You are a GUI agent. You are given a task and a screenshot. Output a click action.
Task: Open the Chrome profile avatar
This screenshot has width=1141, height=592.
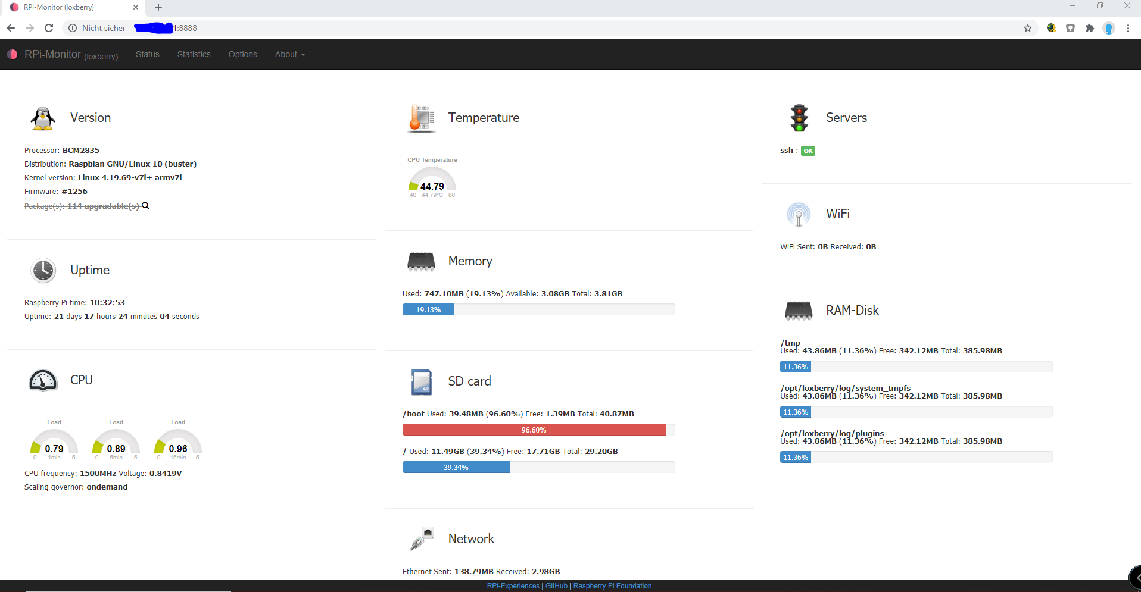tap(1109, 28)
